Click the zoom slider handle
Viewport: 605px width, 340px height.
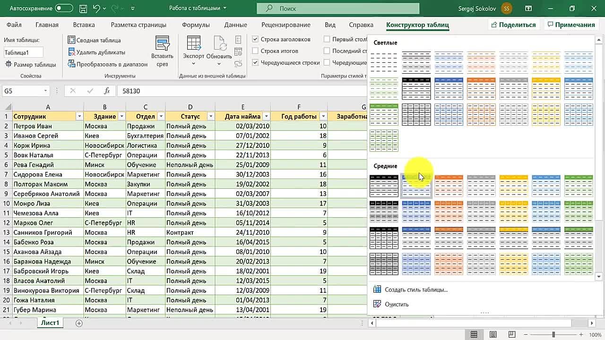tap(553, 335)
